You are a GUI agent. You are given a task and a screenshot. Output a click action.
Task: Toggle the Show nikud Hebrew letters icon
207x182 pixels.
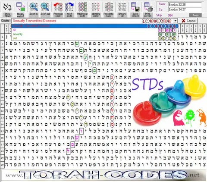pos(7,7)
